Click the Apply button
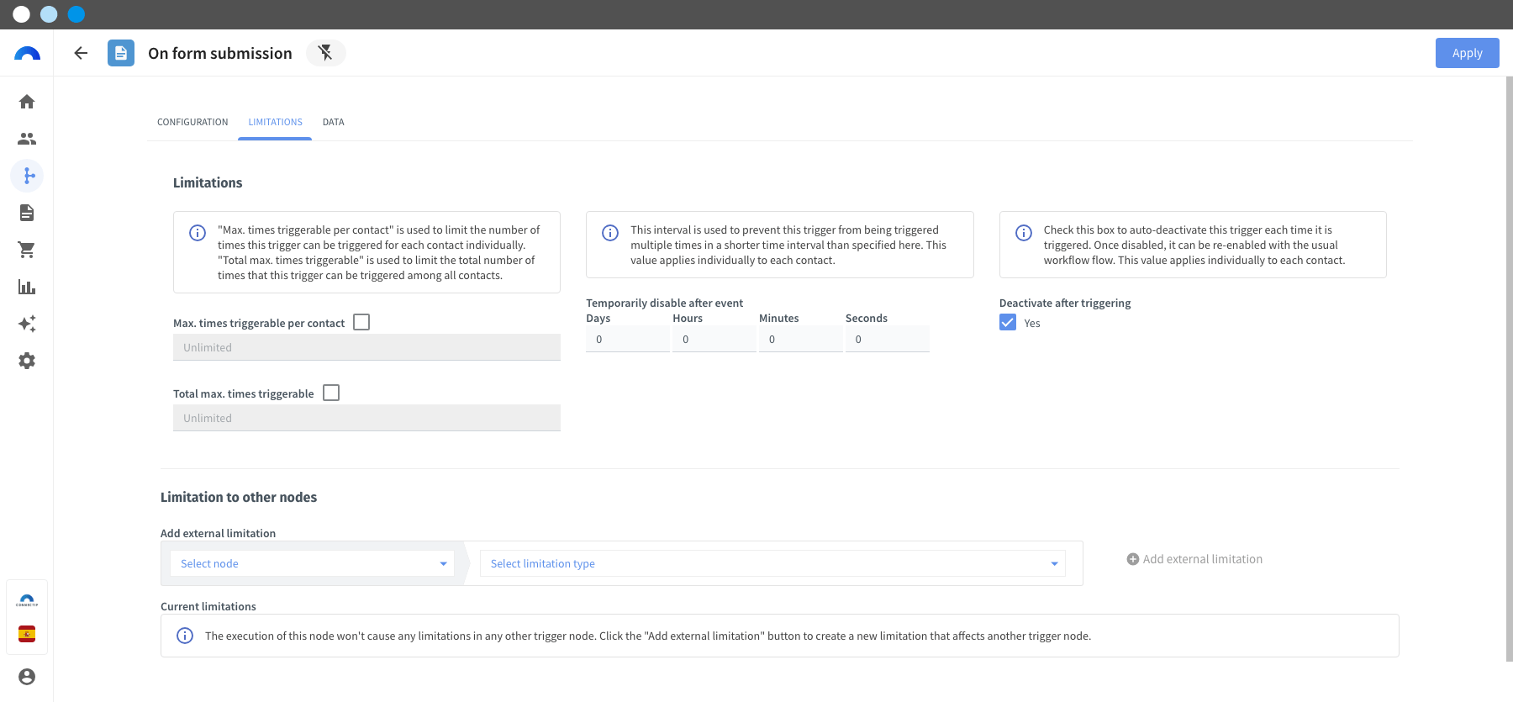This screenshot has width=1513, height=702. (x=1467, y=53)
